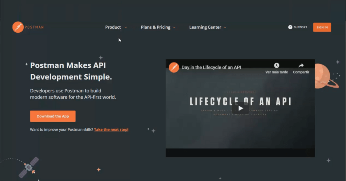Click the Support question mark icon
Screen dimensions: 346x181
(x=290, y=27)
